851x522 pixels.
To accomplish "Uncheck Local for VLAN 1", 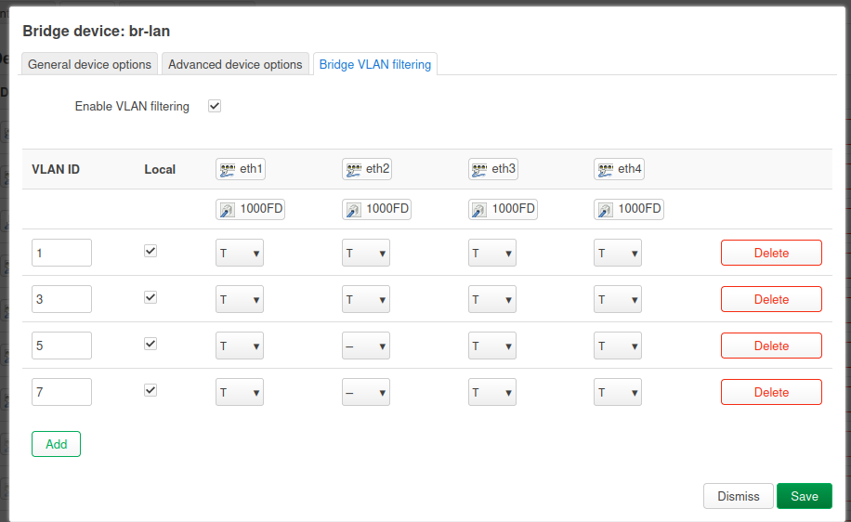I will point(151,251).
